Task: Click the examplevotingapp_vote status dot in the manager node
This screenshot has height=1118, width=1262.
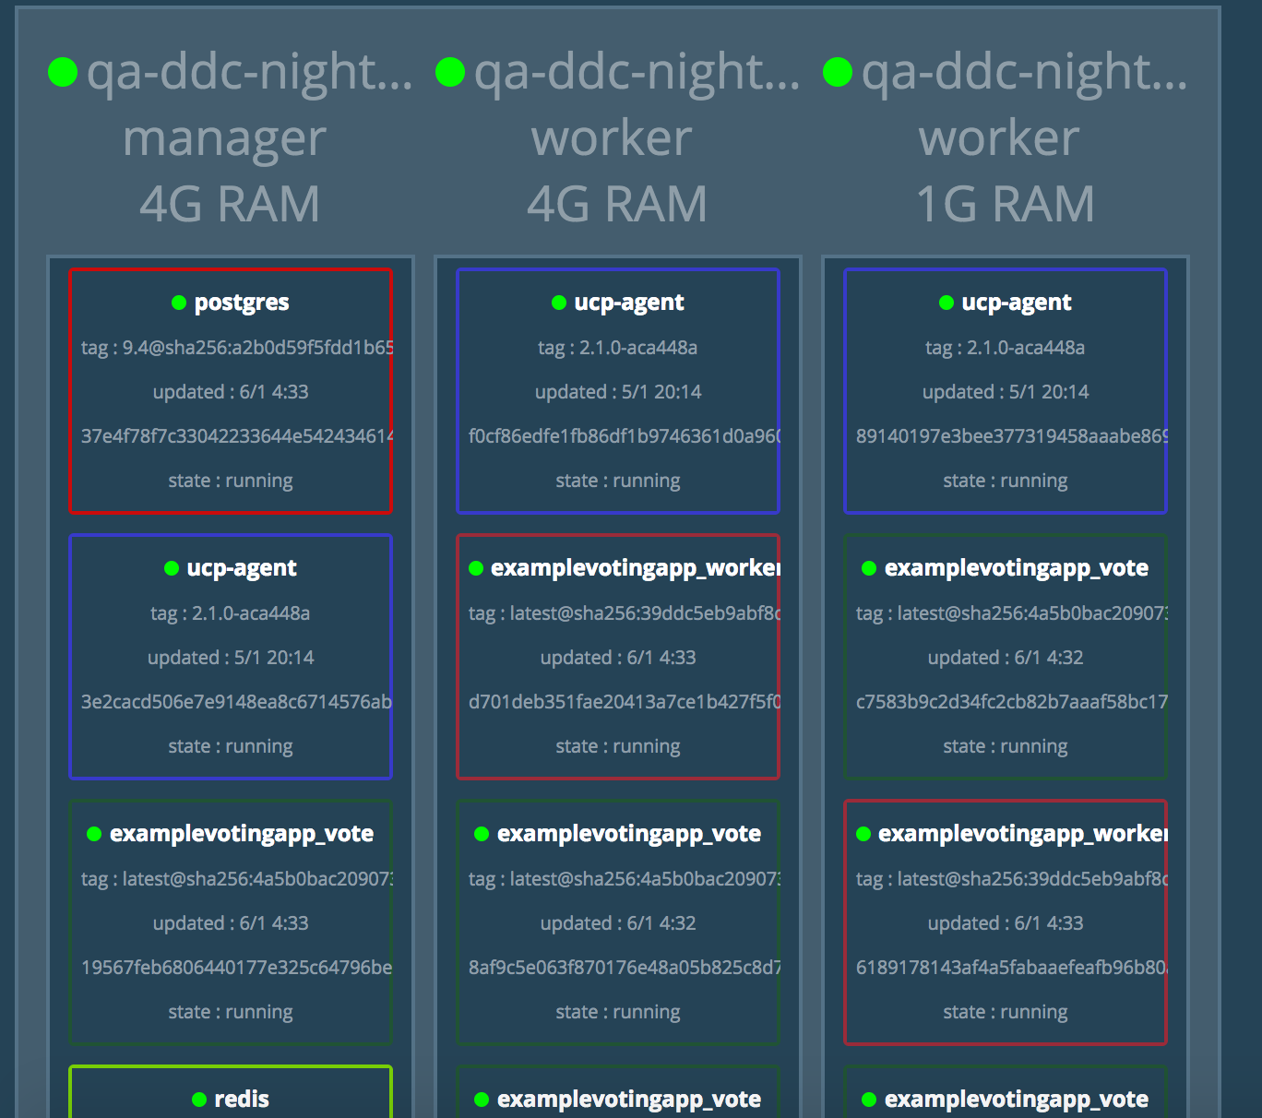Action: (x=94, y=834)
